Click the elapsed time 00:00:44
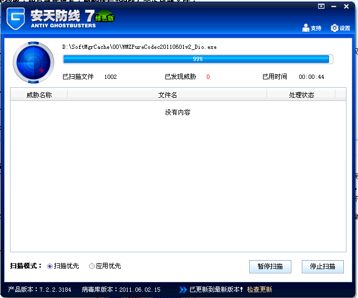The width and height of the screenshot is (358, 298). tap(311, 77)
